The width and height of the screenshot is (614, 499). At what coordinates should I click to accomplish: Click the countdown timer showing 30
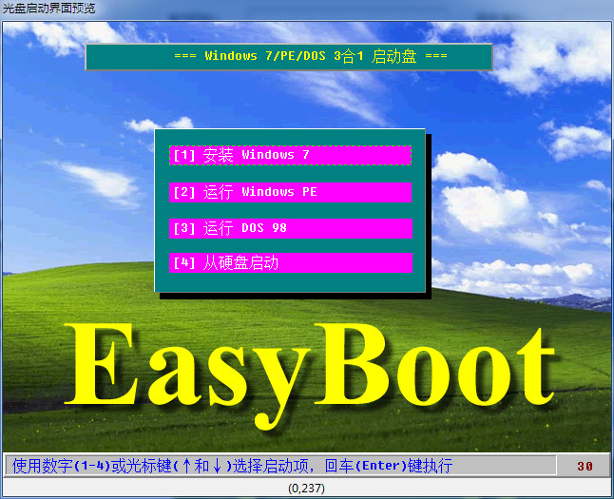tap(585, 467)
